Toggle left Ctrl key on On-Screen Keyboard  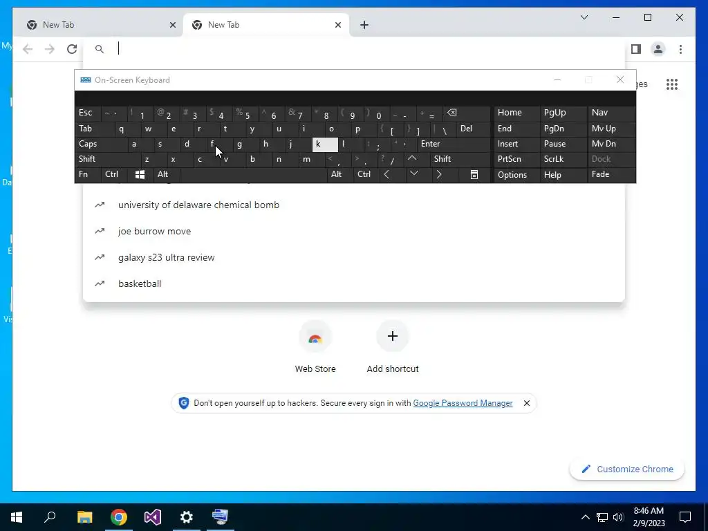pos(114,175)
